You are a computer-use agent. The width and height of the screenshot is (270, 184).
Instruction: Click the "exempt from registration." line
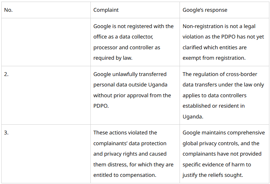coord(214,58)
